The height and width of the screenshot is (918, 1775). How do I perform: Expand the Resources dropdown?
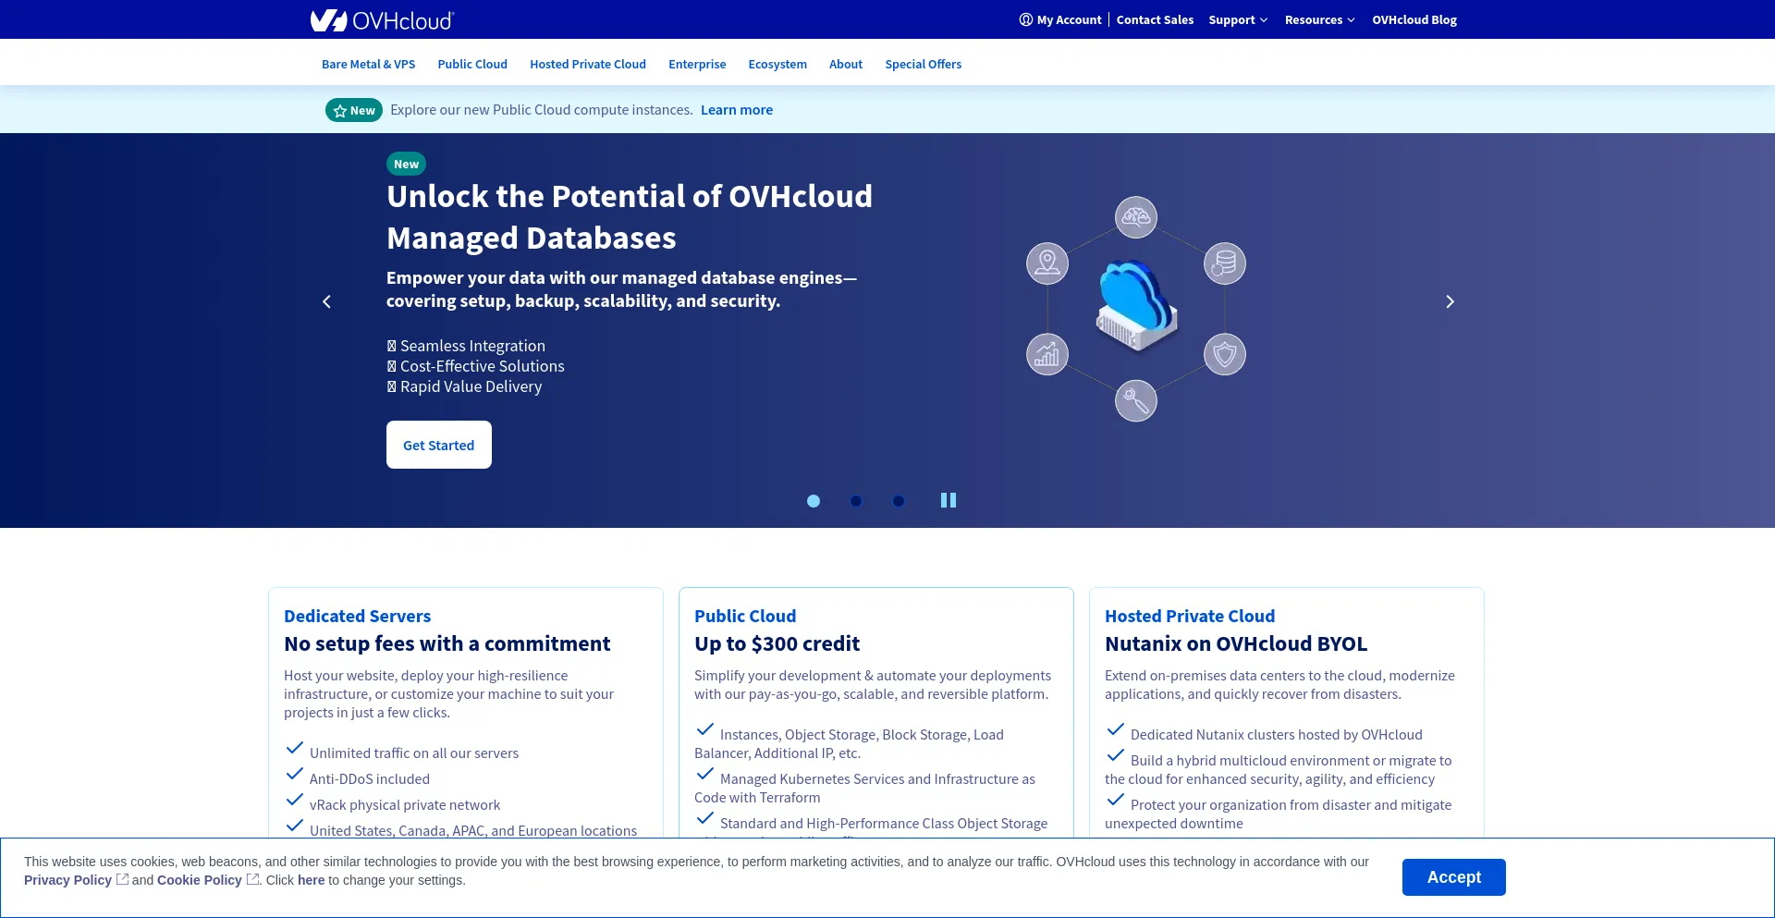(1319, 19)
